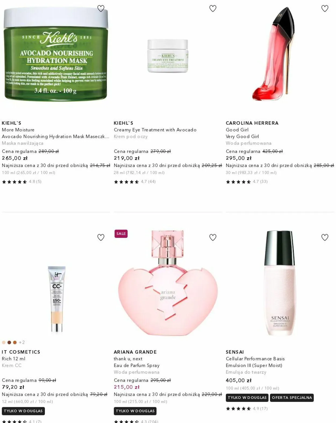Show the +2 additional shades

[22, 342]
